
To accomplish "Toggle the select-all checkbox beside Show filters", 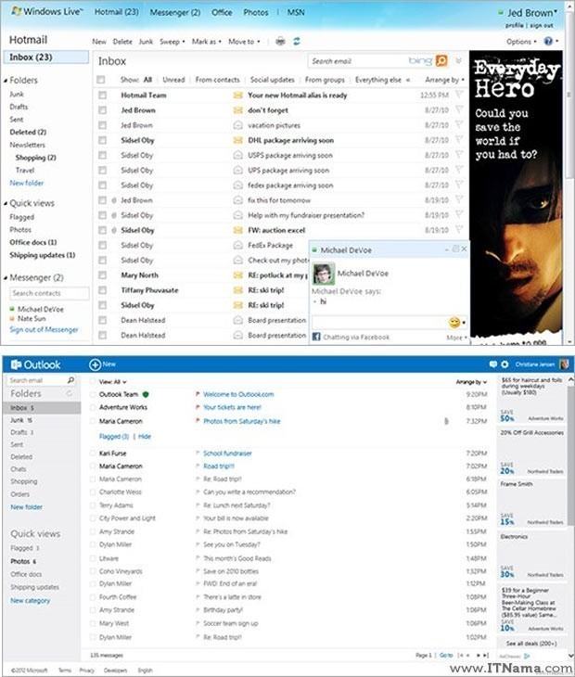I will pyautogui.click(x=102, y=81).
